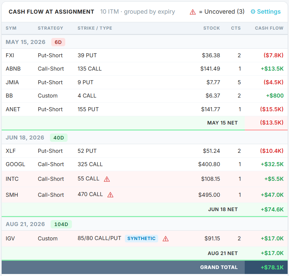Click the 4 CALL strike cell

point(87,96)
